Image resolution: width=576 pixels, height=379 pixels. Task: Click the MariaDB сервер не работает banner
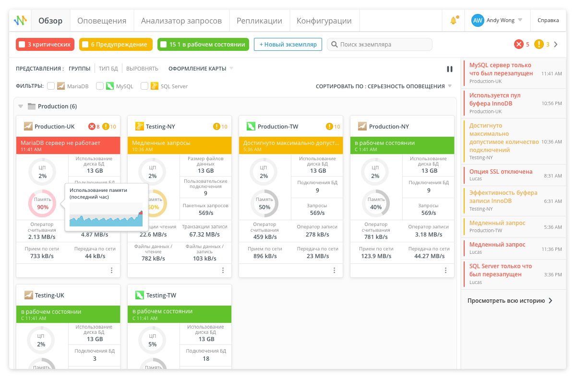68,145
